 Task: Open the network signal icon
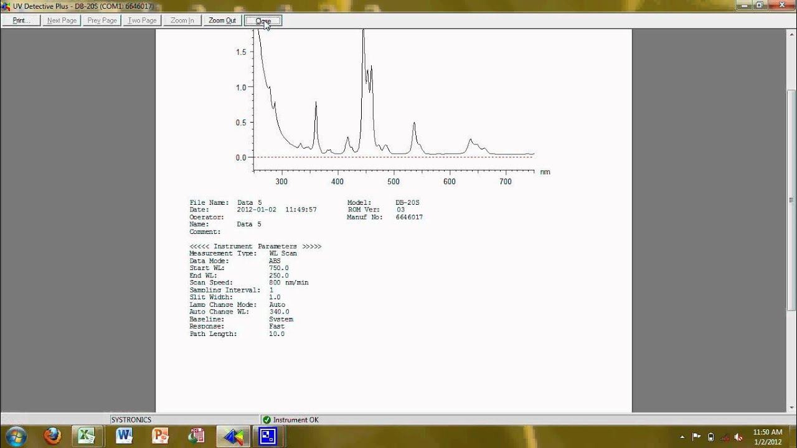click(725, 437)
